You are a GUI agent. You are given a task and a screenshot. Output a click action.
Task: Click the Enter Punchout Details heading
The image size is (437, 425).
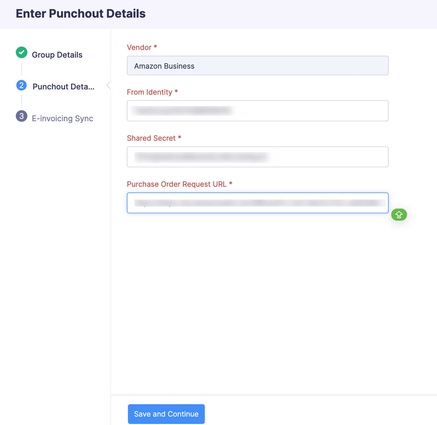(x=81, y=13)
